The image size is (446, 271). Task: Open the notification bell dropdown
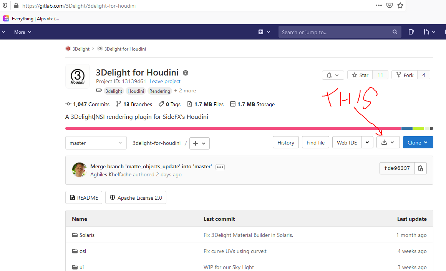click(333, 75)
